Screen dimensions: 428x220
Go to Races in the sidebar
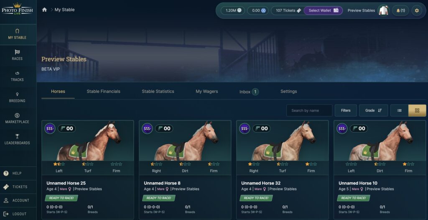click(17, 55)
